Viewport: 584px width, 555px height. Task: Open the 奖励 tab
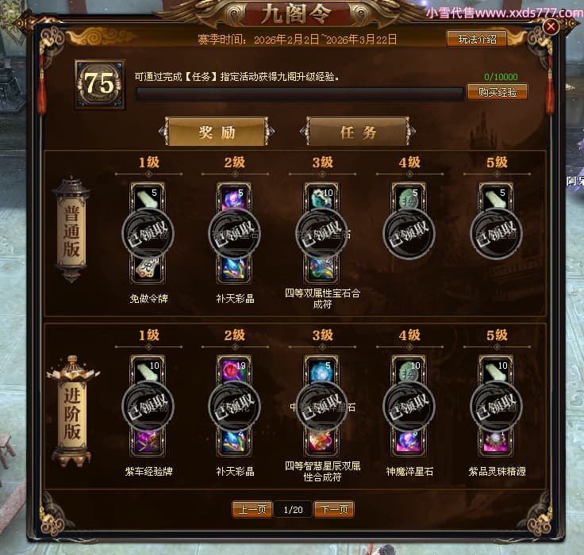coord(217,132)
